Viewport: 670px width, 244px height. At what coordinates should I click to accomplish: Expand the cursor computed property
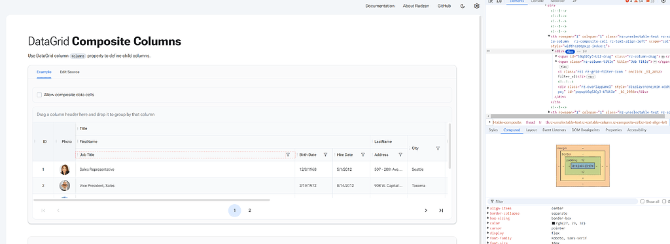488,228
